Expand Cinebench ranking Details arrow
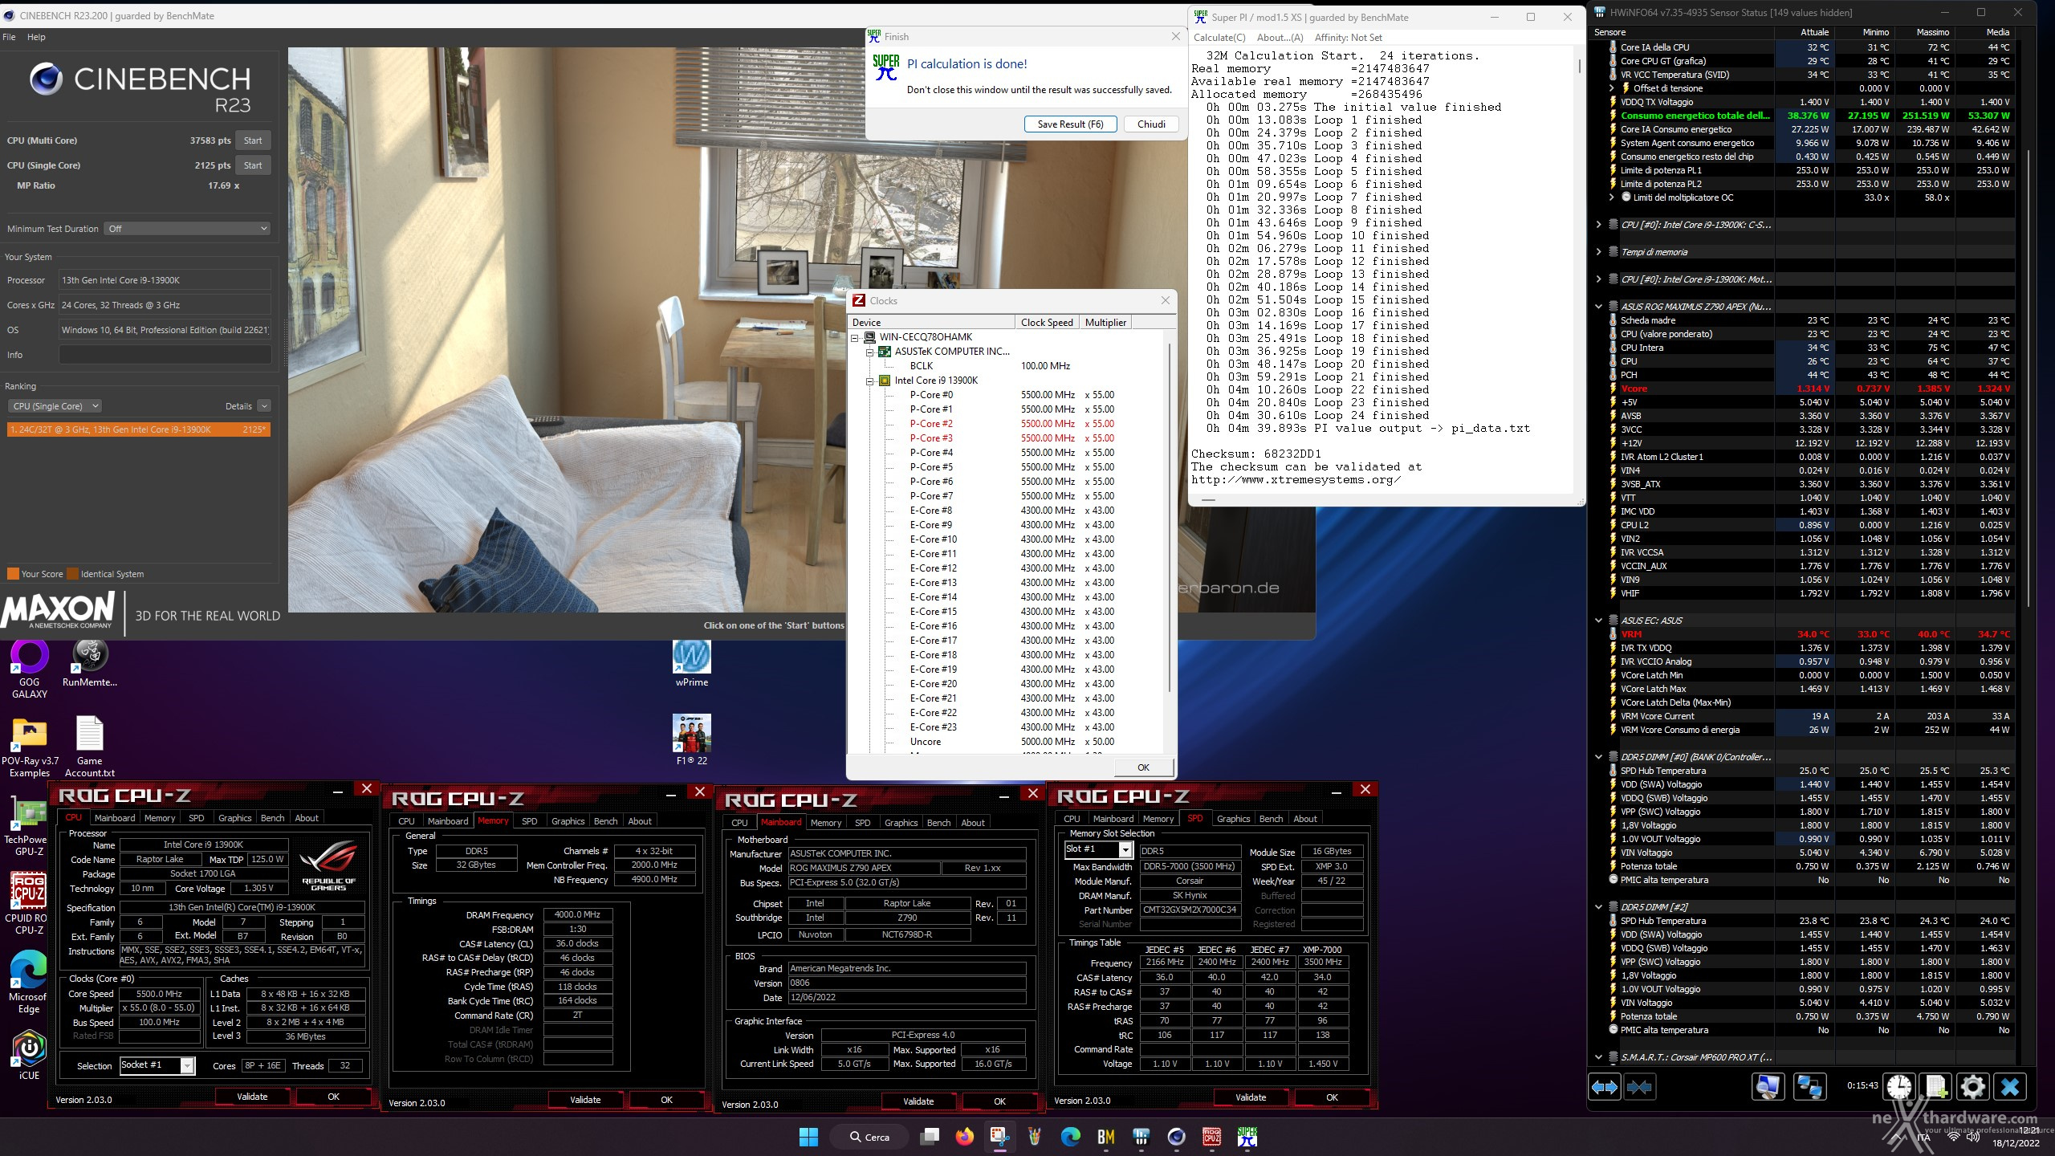The width and height of the screenshot is (2055, 1156). click(264, 406)
